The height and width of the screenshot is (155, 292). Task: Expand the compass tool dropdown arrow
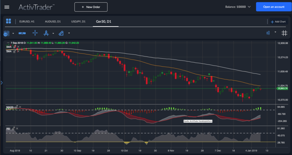click(x=53, y=33)
